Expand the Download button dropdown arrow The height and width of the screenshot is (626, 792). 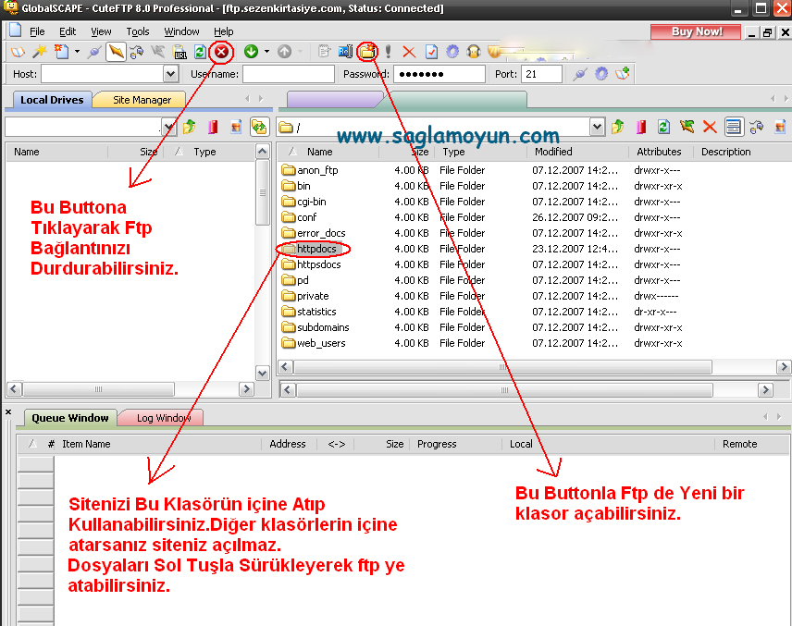pos(266,52)
